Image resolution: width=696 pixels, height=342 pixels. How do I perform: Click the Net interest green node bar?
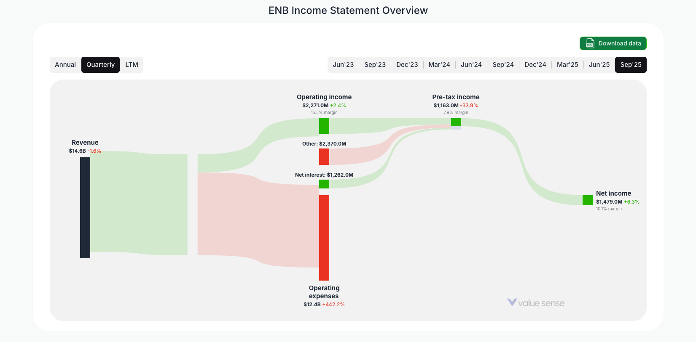click(324, 184)
